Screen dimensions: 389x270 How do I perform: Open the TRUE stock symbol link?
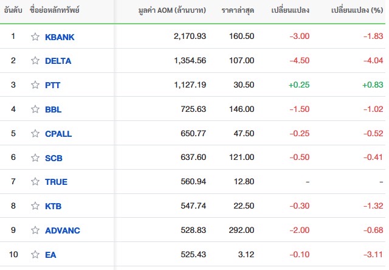tap(56, 182)
